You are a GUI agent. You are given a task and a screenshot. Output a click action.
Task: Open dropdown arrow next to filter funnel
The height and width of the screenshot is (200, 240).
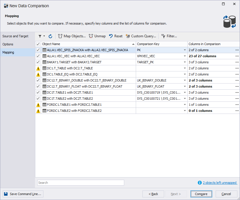(x=44, y=36)
